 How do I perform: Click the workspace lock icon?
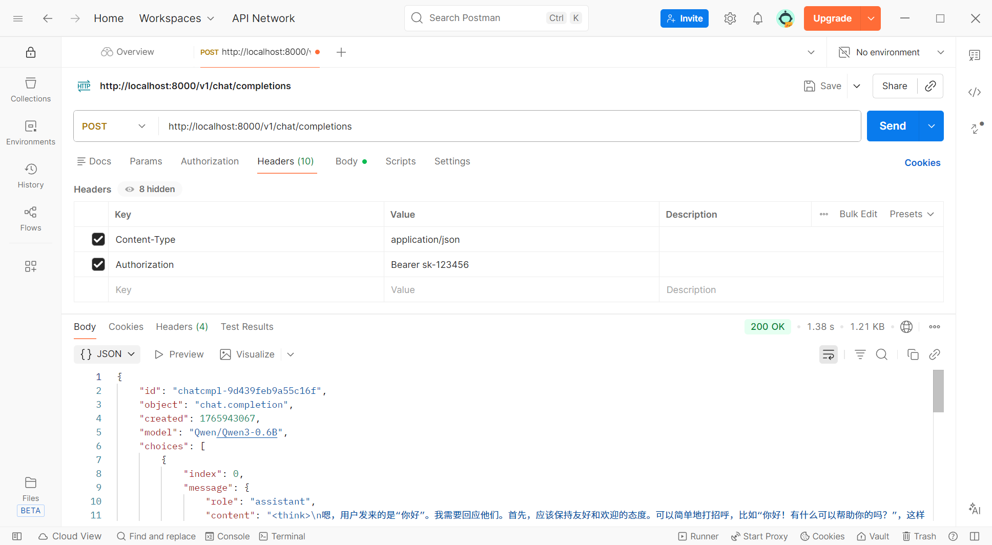pos(31,52)
